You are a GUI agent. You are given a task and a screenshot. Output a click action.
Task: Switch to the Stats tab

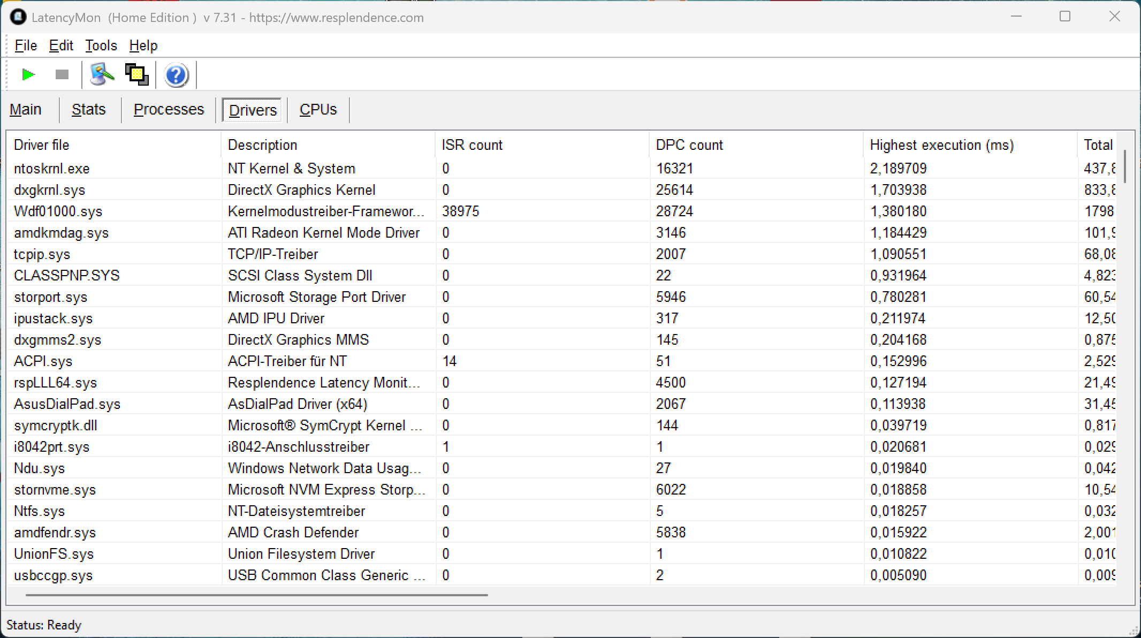point(88,110)
